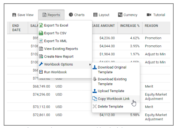Click the Tutorial video camera icon
The width and height of the screenshot is (180, 128).
click(149, 15)
